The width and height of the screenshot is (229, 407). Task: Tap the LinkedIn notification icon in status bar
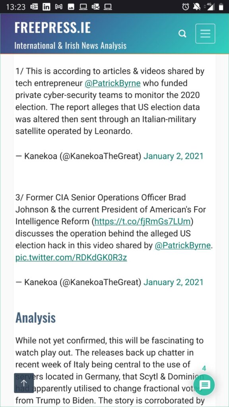47,7
